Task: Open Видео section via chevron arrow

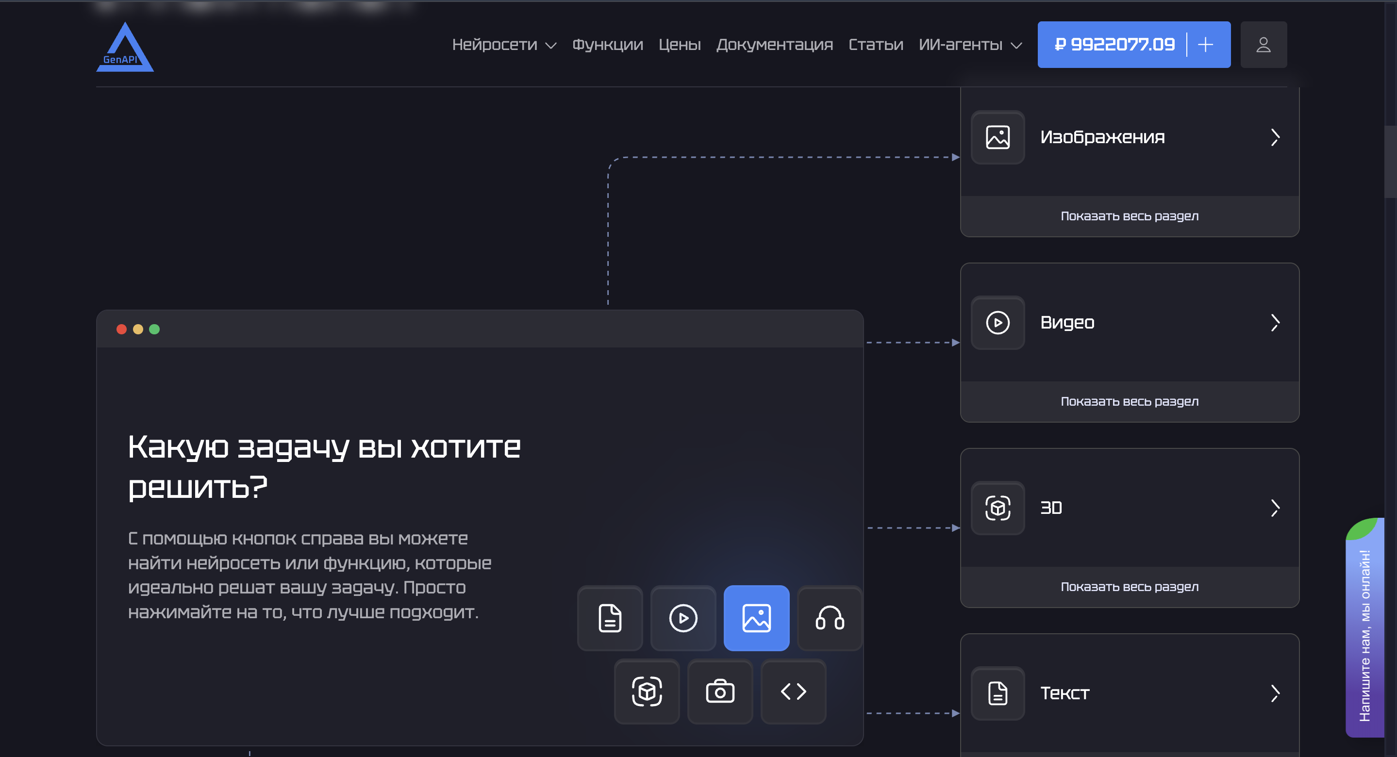Action: (x=1275, y=323)
